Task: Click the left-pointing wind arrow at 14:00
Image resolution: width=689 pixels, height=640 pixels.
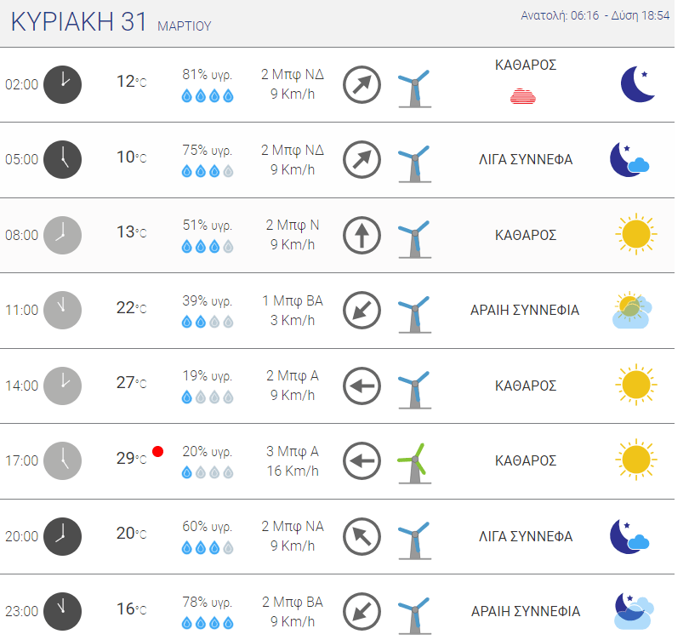Action: coord(362,386)
